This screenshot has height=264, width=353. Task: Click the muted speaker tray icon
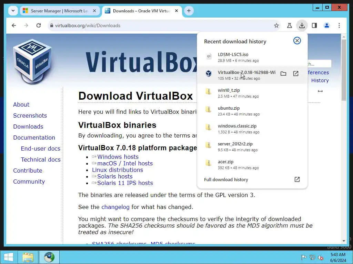tap(320, 257)
